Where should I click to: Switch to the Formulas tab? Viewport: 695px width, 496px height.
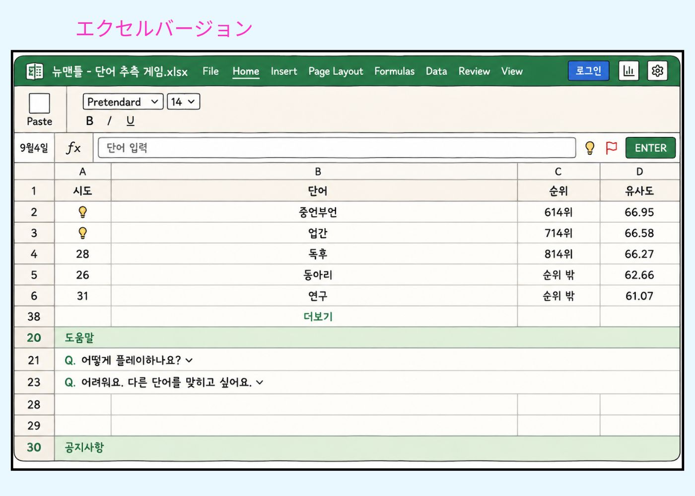[x=394, y=71]
